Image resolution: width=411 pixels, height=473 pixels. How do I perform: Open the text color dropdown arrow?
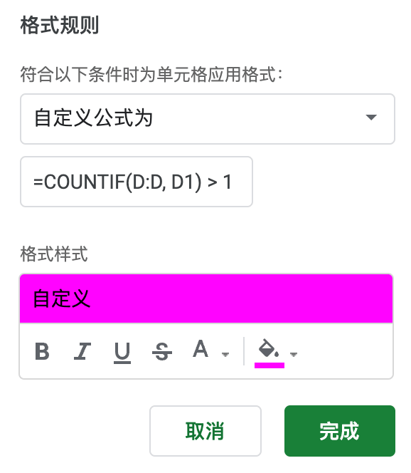click(x=225, y=355)
